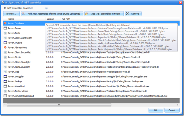Click the dll icon for Raven.Studio

coord(5,57)
